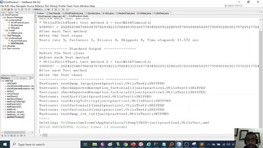Select testSort() in Members list
Screen dimensions: 263x148
(x=11, y=109)
